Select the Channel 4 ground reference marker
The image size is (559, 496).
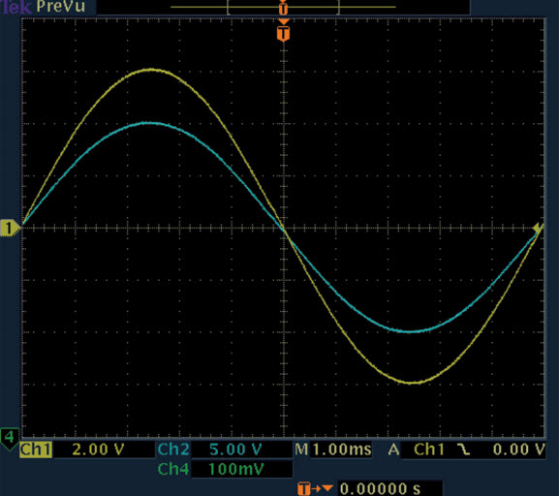pos(10,438)
